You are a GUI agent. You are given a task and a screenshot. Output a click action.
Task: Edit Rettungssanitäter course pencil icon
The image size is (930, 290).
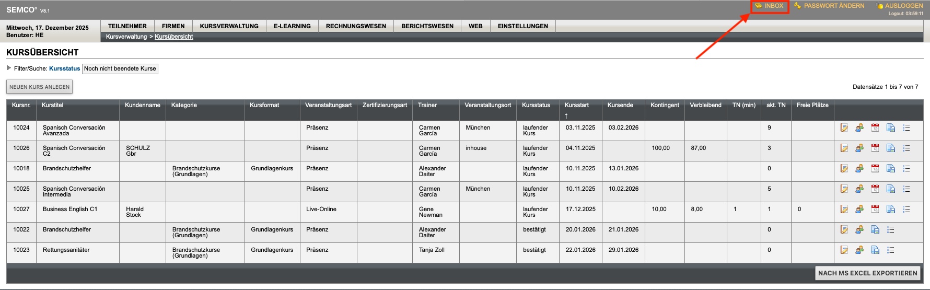(844, 250)
